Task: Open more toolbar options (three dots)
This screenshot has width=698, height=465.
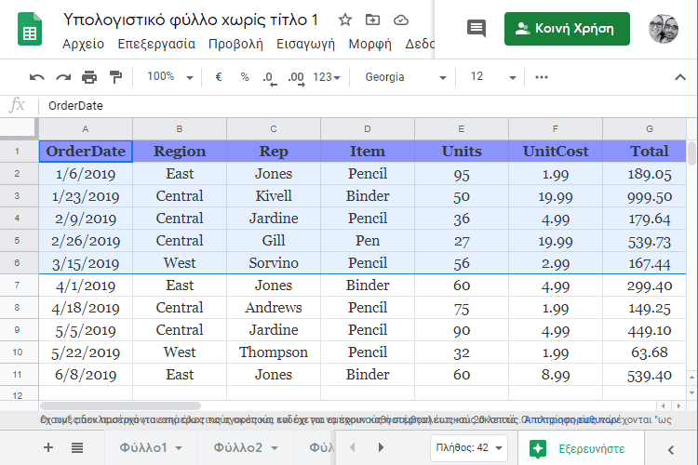Action: click(542, 77)
